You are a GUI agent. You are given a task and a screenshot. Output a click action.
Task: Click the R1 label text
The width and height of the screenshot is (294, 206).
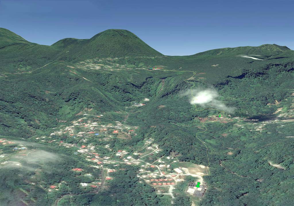tap(191, 184)
